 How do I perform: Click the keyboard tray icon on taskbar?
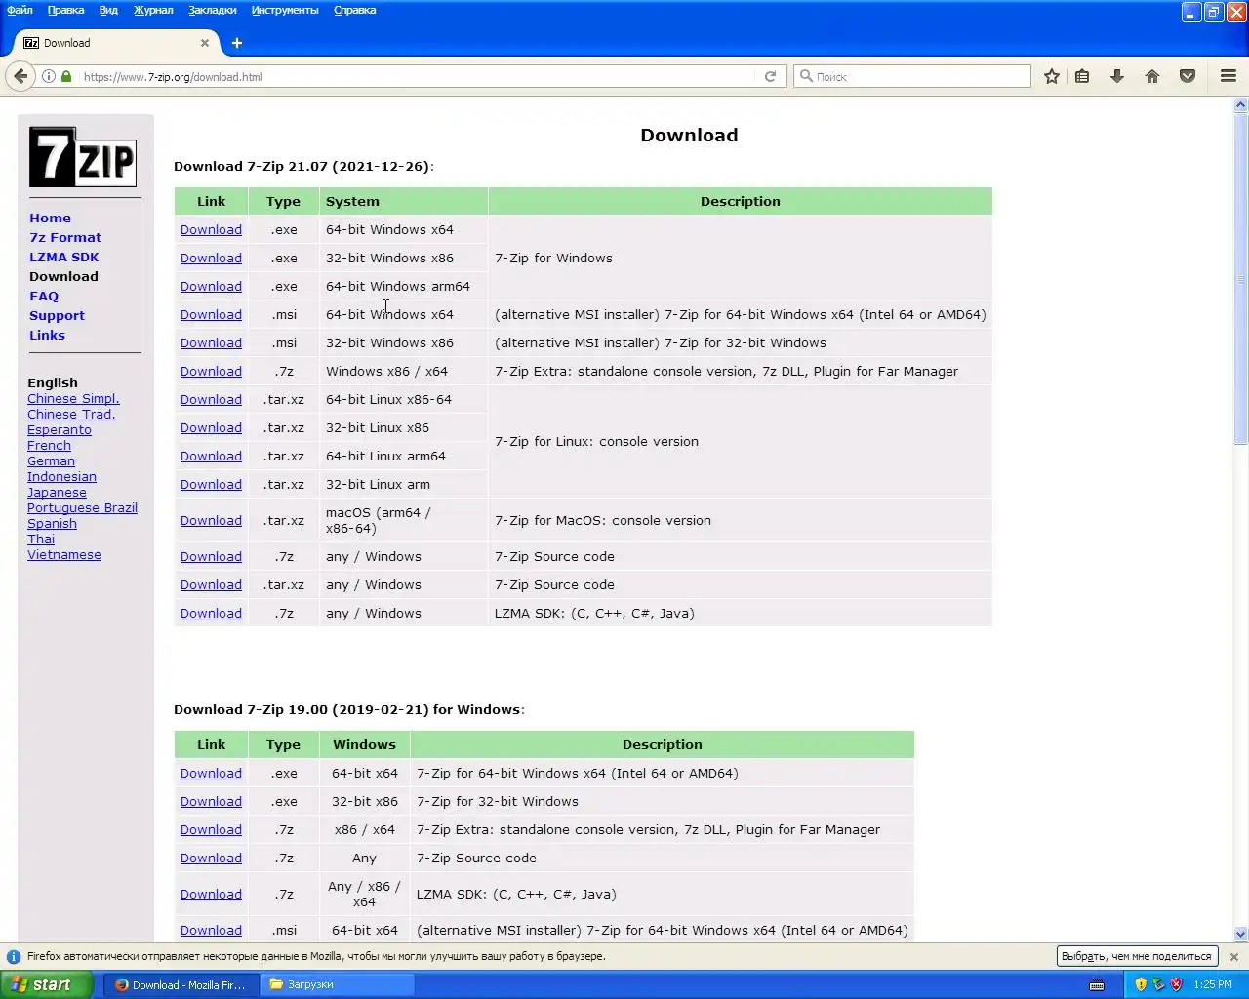(1097, 984)
